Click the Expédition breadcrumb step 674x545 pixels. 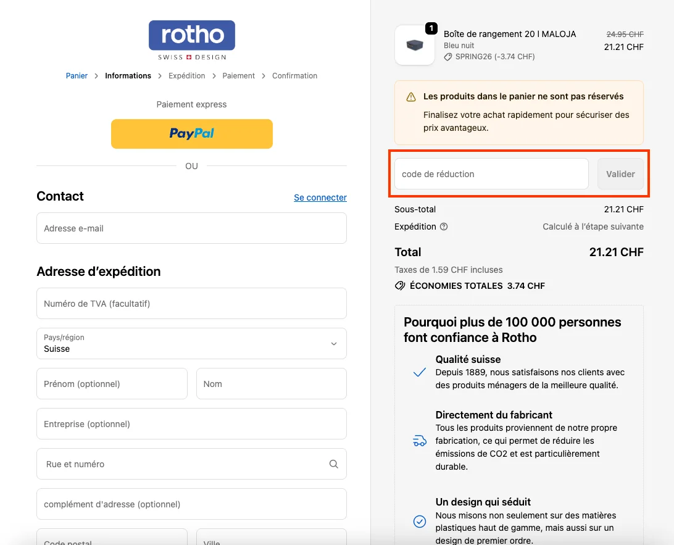click(x=187, y=75)
